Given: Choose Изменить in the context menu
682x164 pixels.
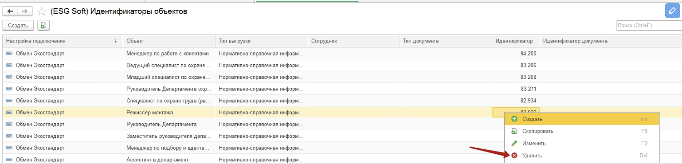Looking at the screenshot, I should (582, 143).
